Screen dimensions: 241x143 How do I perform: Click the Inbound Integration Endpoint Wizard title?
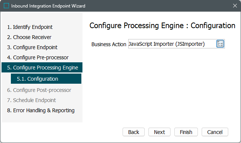(48, 6)
